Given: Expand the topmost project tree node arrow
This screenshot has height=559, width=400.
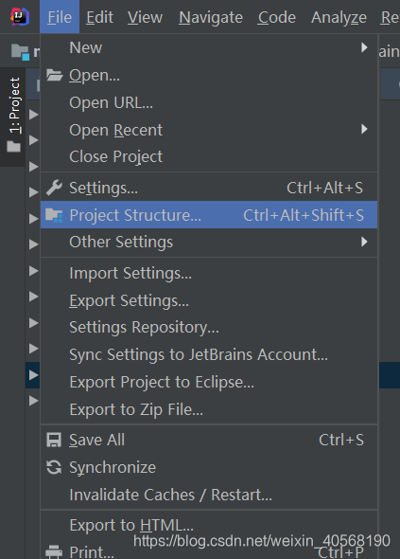Looking at the screenshot, I should 33,115.
